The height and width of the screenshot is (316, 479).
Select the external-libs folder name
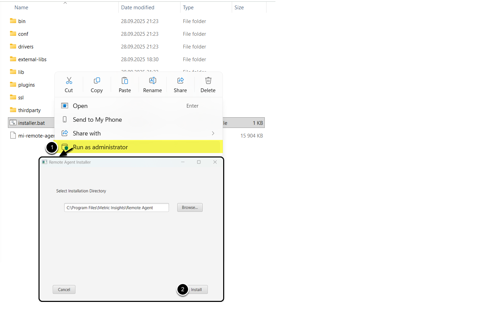(32, 59)
